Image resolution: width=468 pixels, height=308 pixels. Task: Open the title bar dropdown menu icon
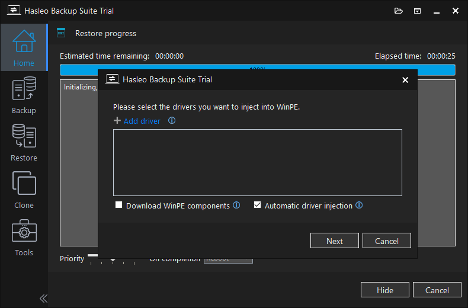point(417,11)
